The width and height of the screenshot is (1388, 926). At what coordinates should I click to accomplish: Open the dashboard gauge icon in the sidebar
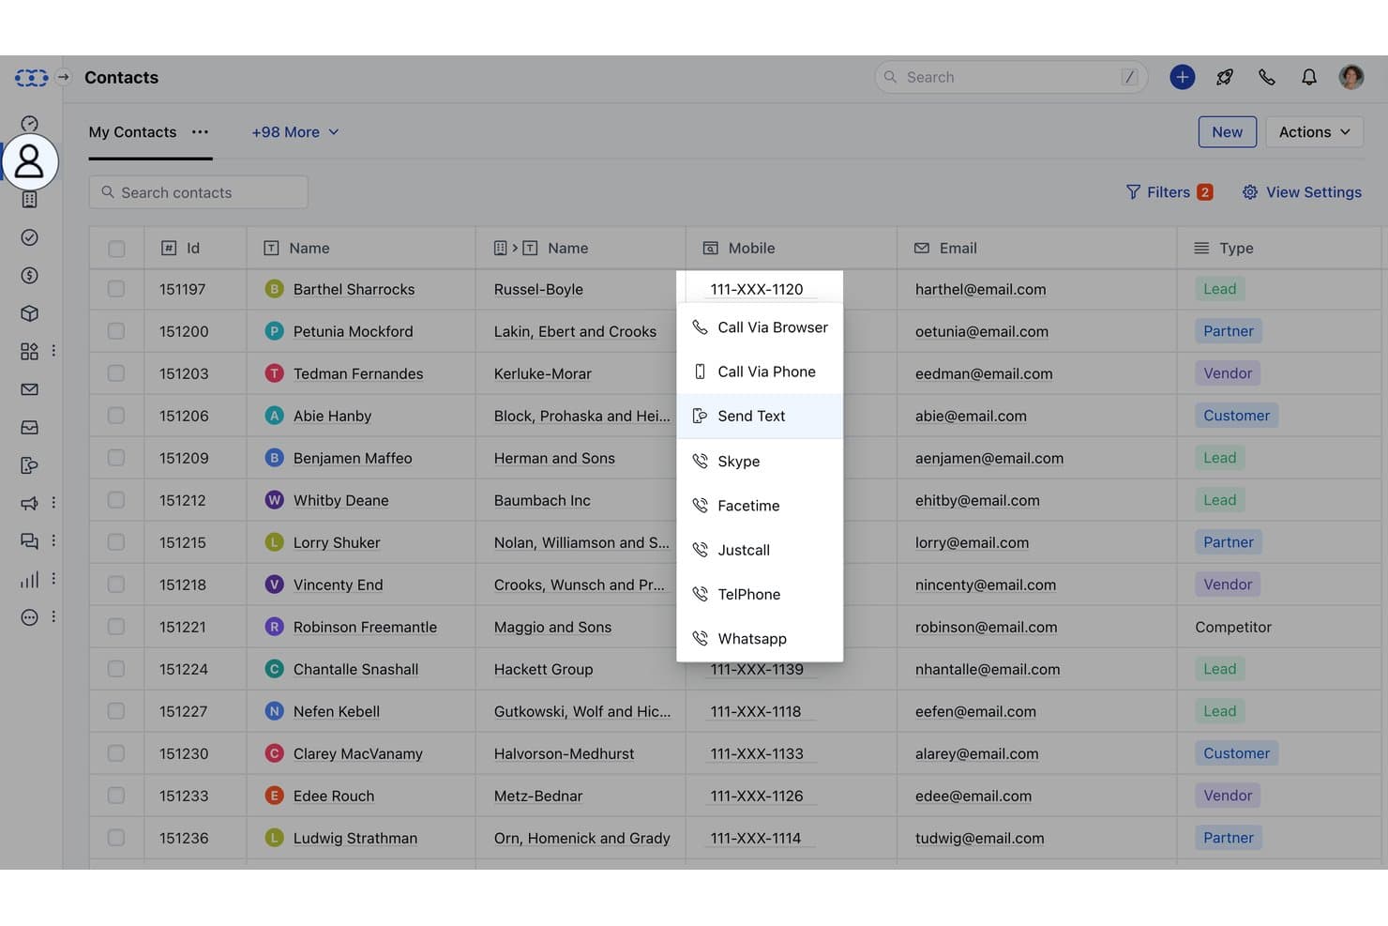coord(29,124)
